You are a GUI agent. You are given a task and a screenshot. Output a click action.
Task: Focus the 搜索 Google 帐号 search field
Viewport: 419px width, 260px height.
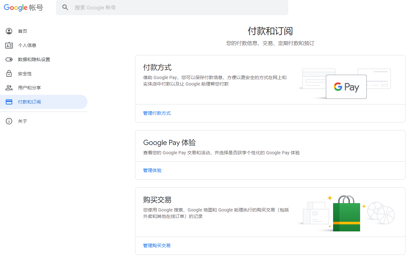pos(172,7)
